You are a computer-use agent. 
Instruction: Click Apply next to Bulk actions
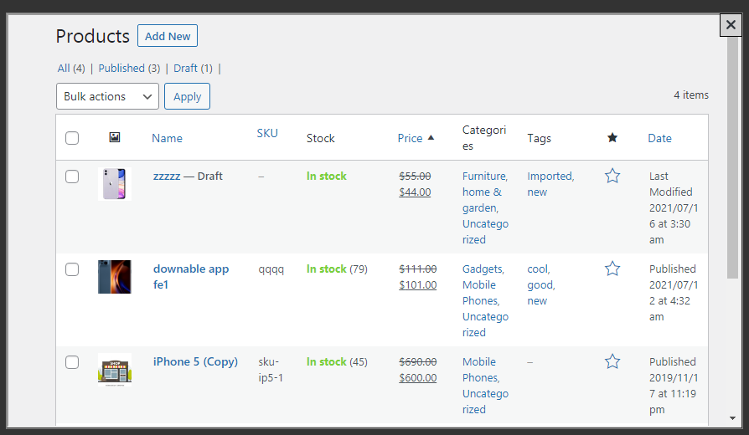click(x=187, y=96)
